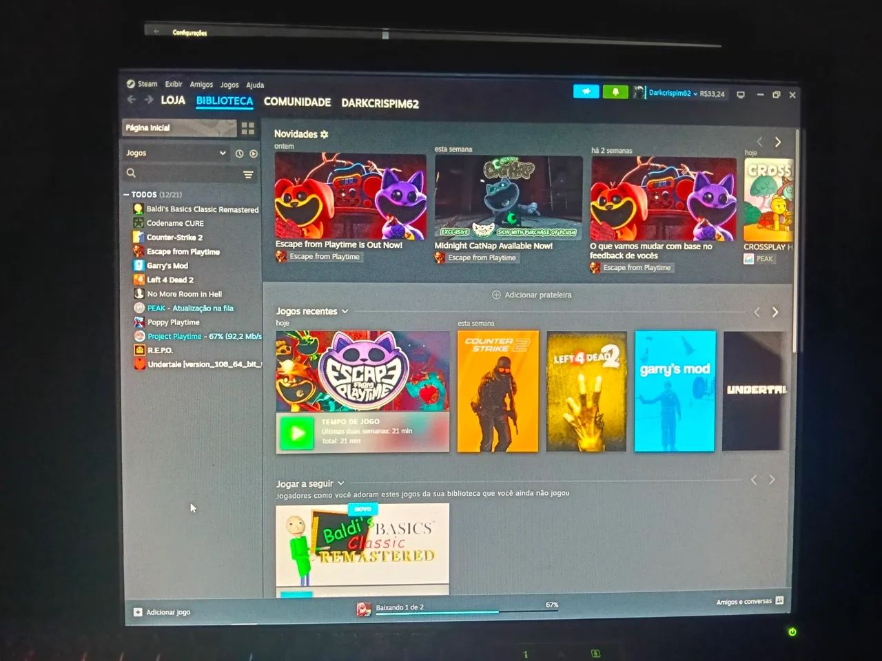Open the Exibir menu
The height and width of the screenshot is (661, 882).
(x=174, y=84)
